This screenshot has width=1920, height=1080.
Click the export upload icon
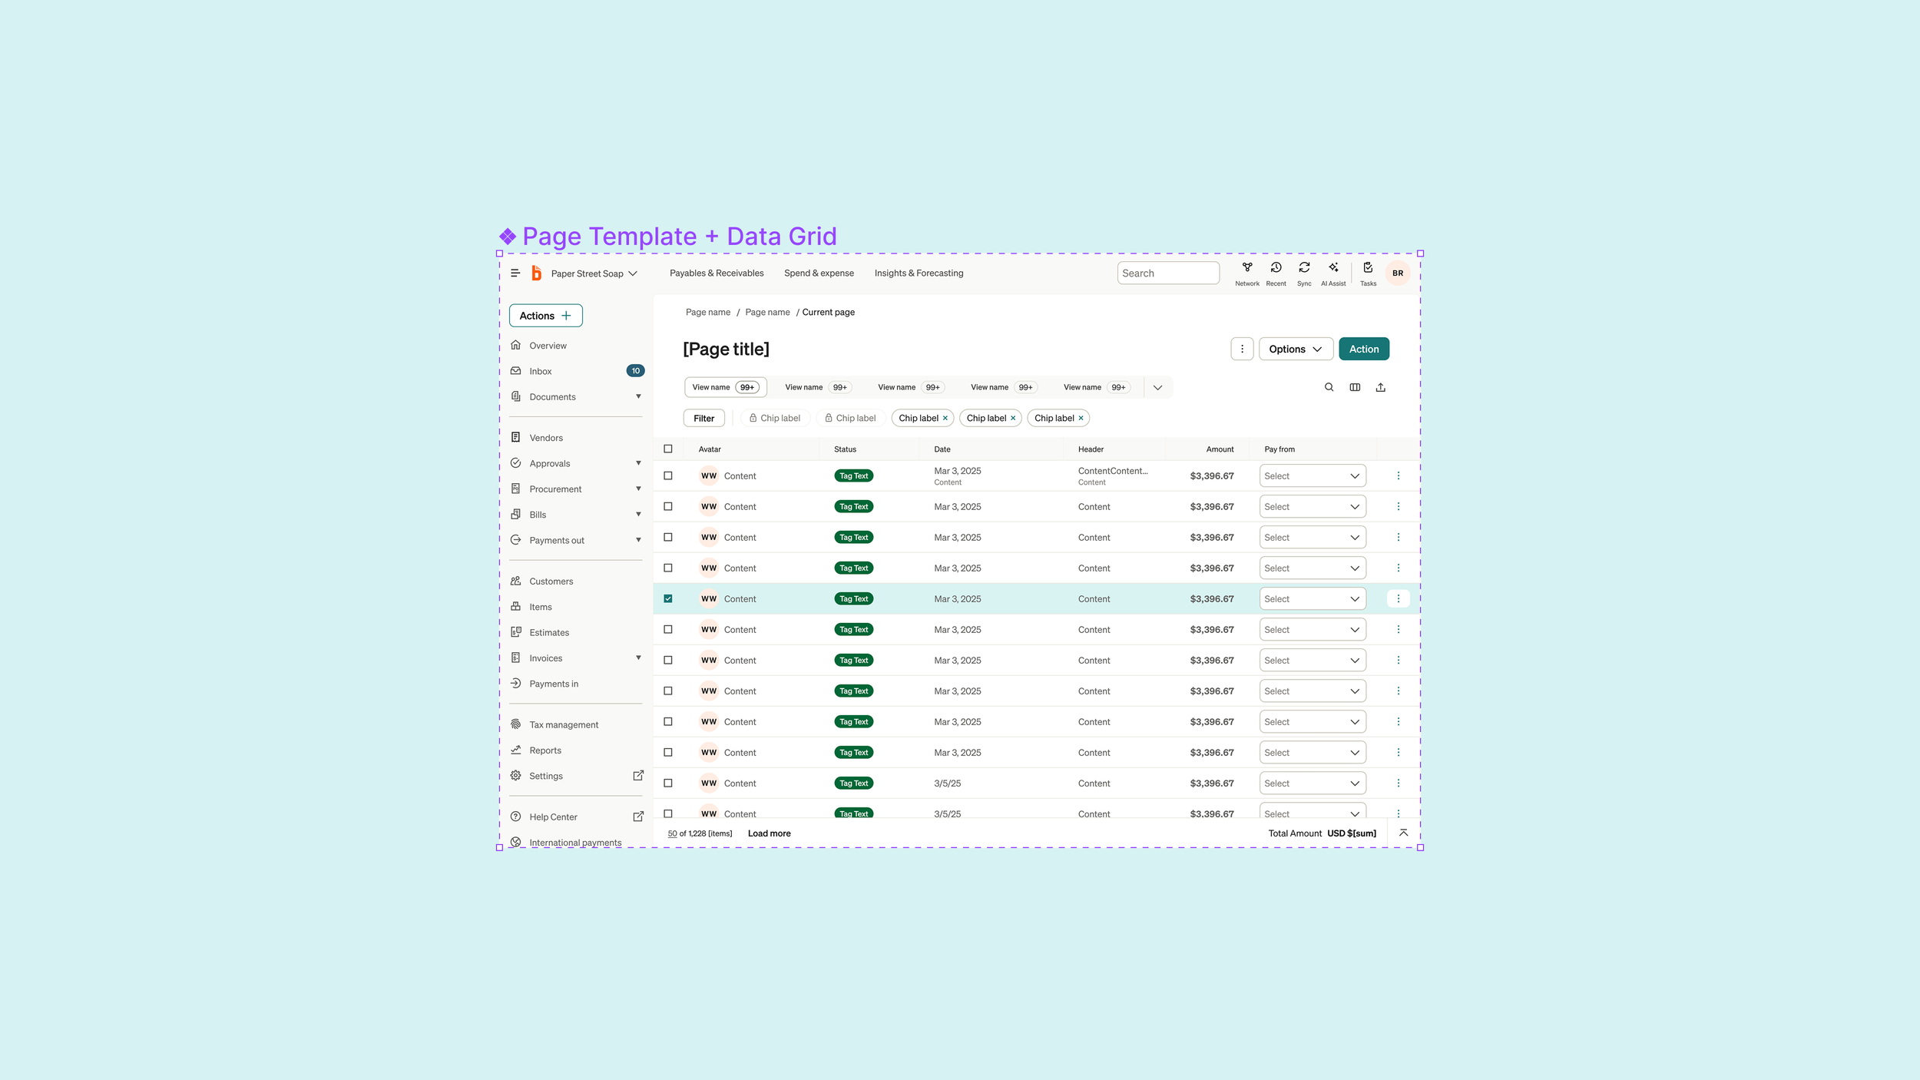pyautogui.click(x=1380, y=387)
